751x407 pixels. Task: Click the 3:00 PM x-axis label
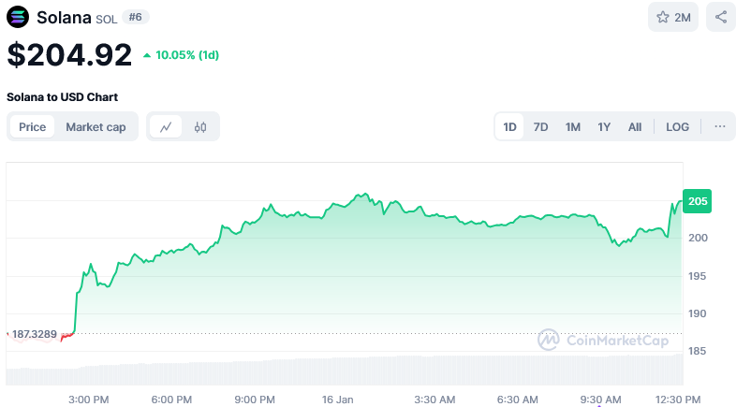(x=89, y=400)
